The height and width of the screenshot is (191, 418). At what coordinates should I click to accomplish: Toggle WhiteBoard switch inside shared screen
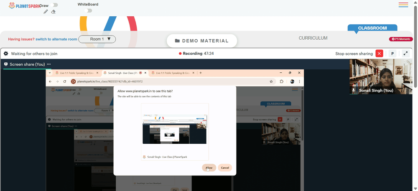click(x=100, y=93)
